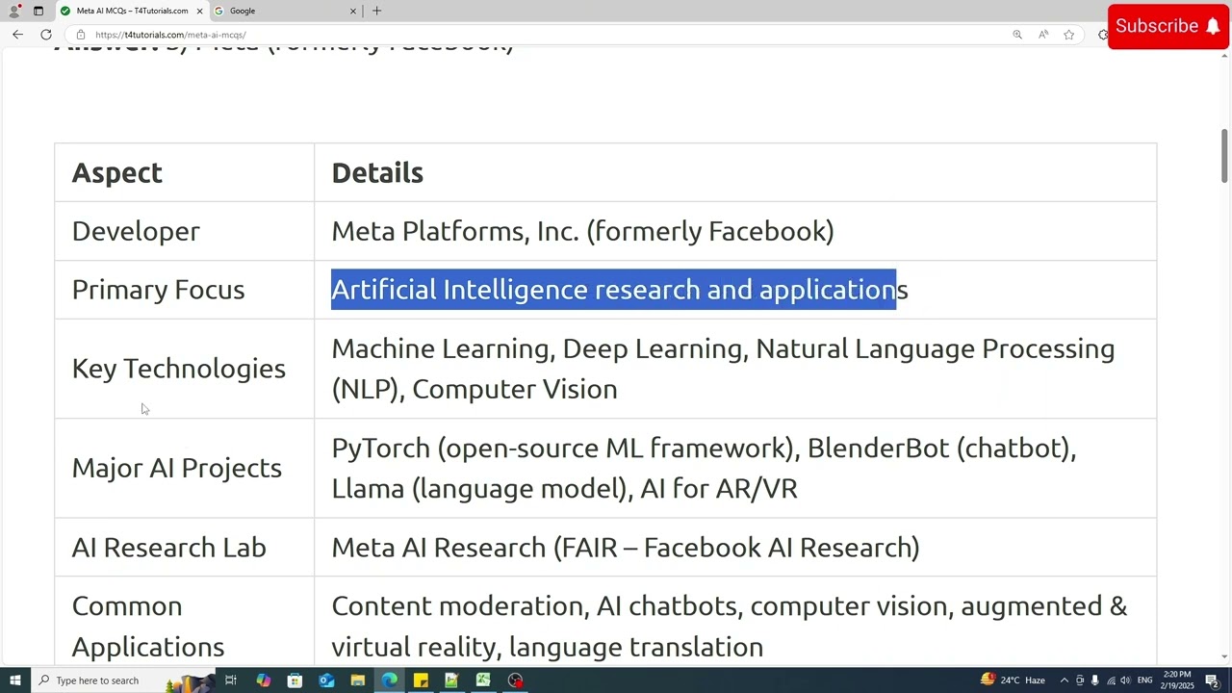Open Task View on the taskbar
The height and width of the screenshot is (693, 1232).
click(x=231, y=680)
